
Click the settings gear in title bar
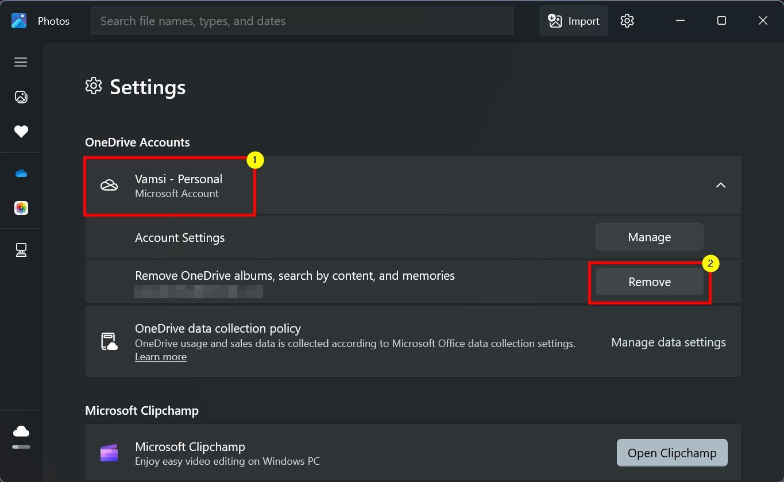(627, 21)
